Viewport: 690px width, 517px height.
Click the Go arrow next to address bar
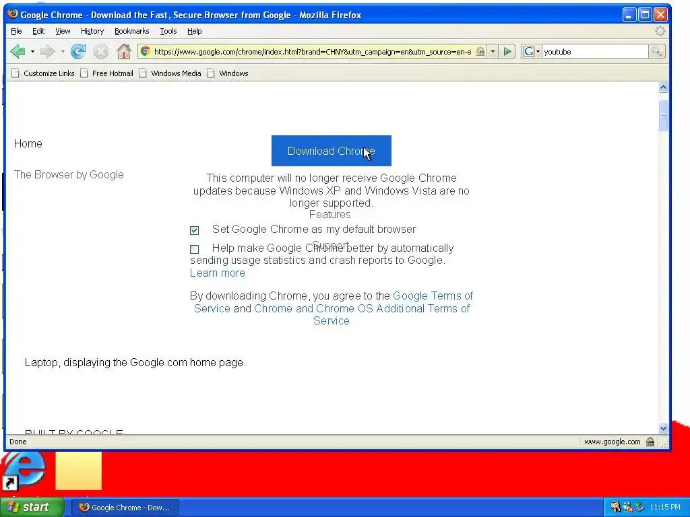(507, 51)
